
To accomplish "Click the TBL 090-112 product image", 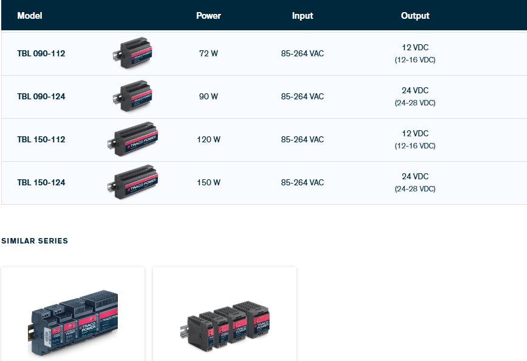I will coord(134,53).
